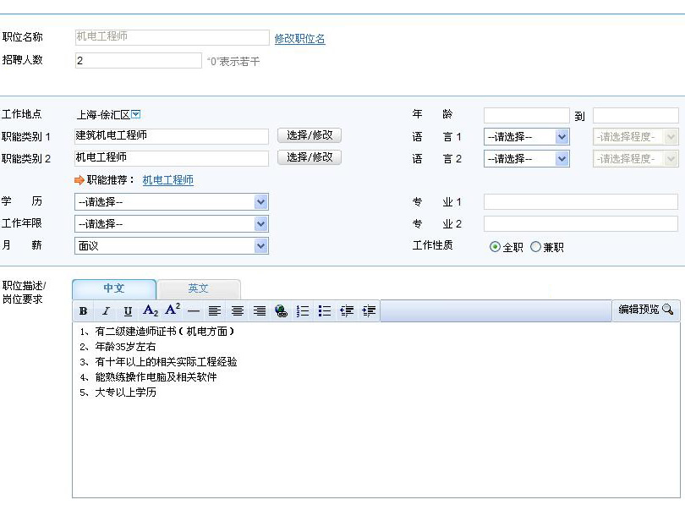Click 选择/修改 button for 职能类别 1
Image resolution: width=685 pixels, height=516 pixels.
[310, 135]
